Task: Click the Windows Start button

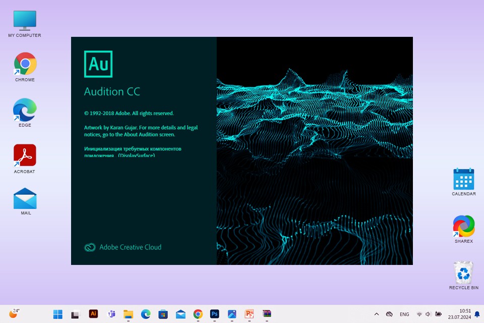Action: [58, 314]
